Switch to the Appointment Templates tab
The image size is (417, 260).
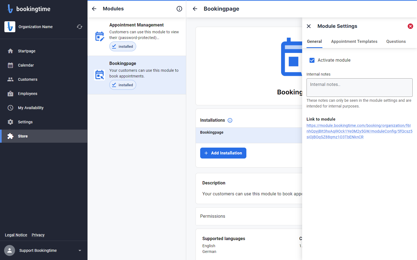[x=354, y=41]
